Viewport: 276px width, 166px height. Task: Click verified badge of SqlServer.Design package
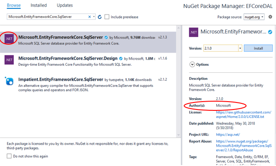[x=121, y=59]
